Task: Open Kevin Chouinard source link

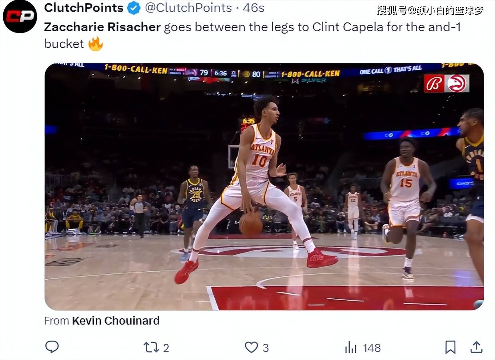Action: pyautogui.click(x=116, y=321)
